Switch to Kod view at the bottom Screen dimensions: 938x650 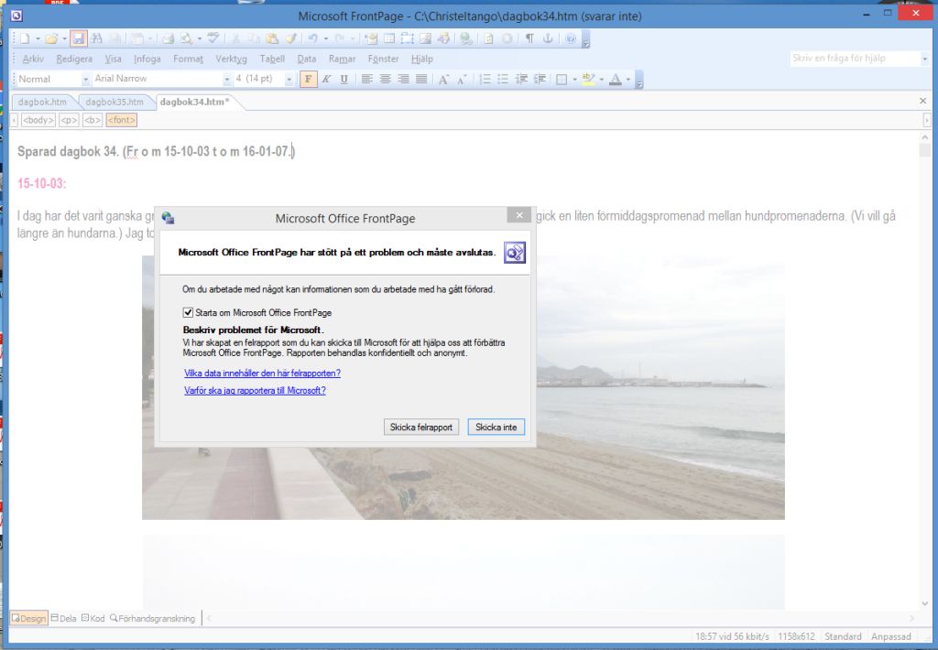(x=93, y=618)
